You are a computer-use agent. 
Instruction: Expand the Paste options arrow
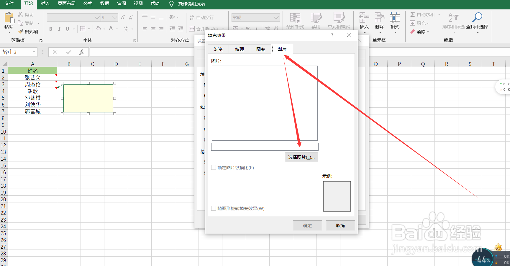tap(9, 32)
